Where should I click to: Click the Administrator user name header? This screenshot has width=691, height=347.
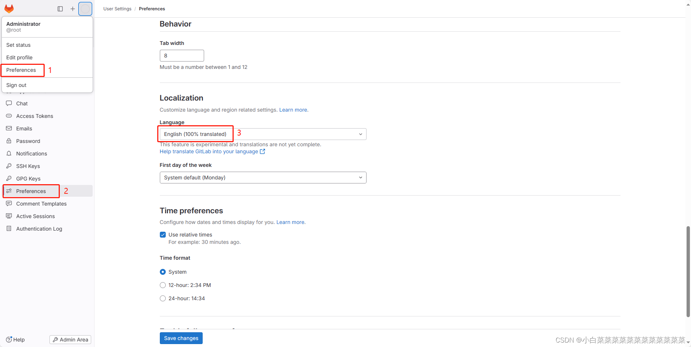point(23,24)
